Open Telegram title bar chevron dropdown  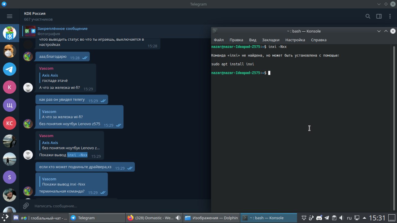379,4
